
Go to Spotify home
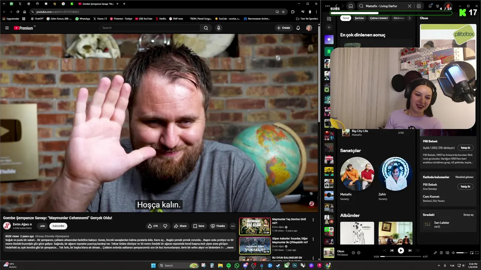tap(351, 6)
